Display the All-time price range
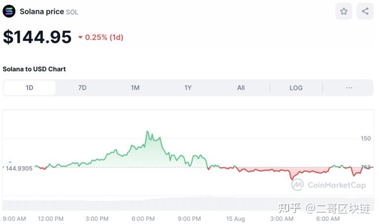The width and height of the screenshot is (379, 224). (241, 88)
